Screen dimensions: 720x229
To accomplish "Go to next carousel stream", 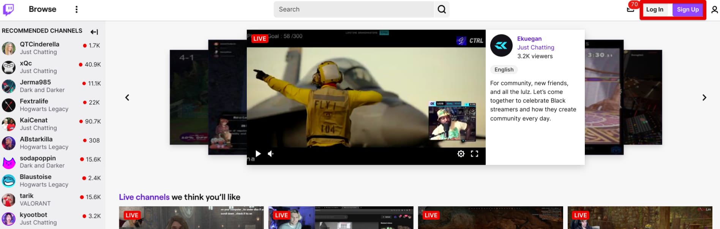I will coord(704,98).
